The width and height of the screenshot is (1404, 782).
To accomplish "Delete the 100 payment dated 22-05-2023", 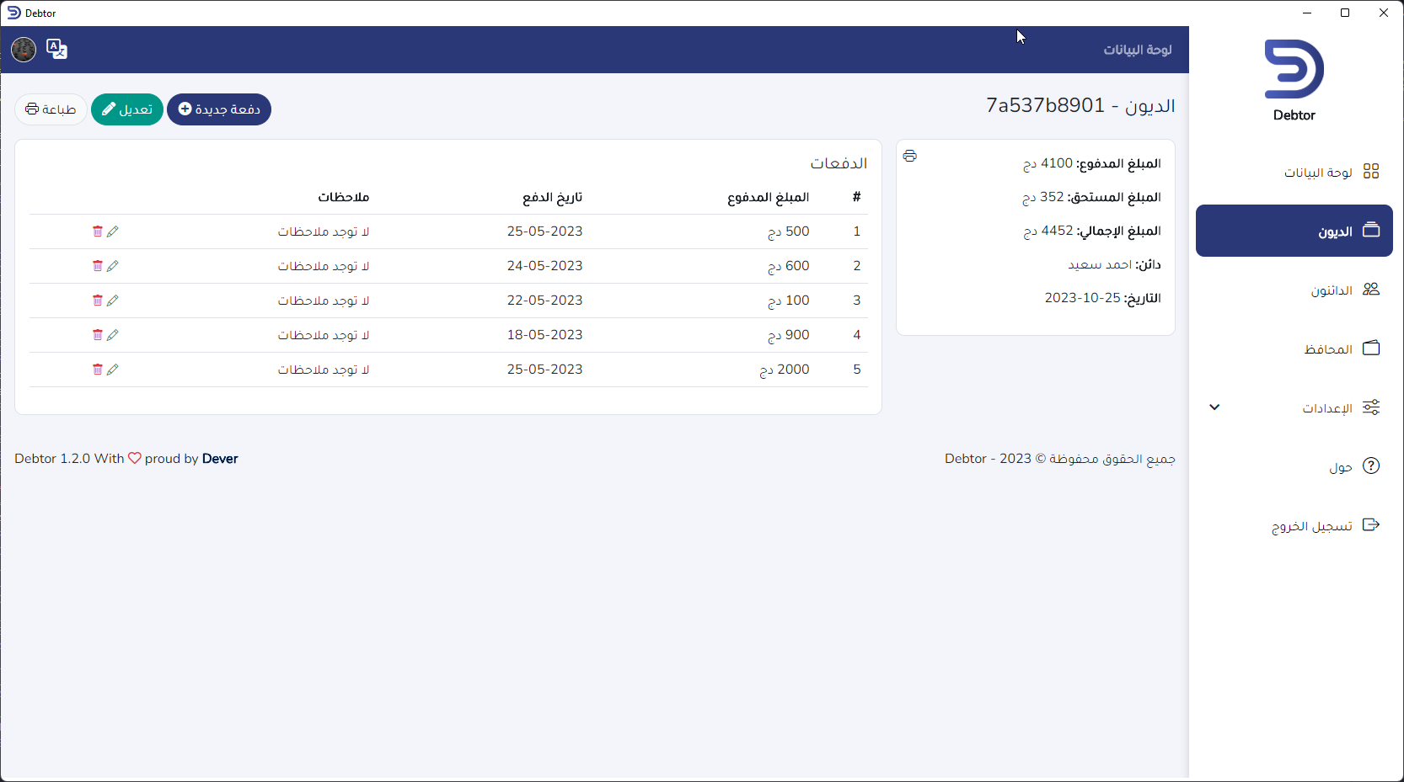I will pos(98,301).
